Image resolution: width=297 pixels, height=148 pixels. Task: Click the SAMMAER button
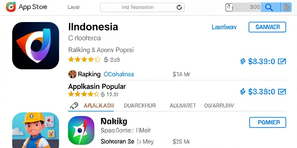click(x=267, y=27)
